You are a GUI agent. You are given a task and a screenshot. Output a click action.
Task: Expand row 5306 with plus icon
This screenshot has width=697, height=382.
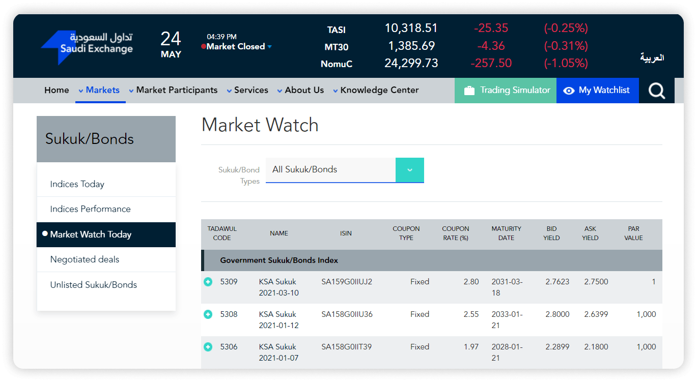[208, 347]
